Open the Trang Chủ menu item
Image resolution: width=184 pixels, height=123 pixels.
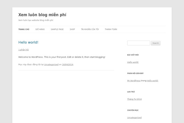click(x=24, y=29)
